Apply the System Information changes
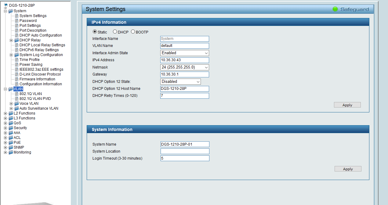Viewport: 388px width, 205px height. 348,169
